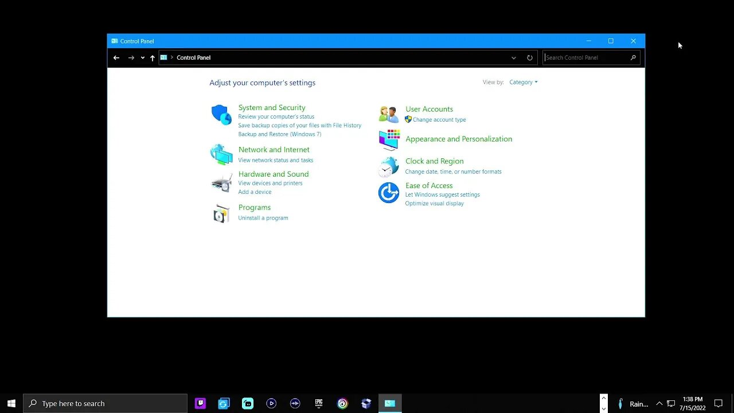The width and height of the screenshot is (734, 413).
Task: Open the Appearance and Personalization monitor icon
Action: point(389,139)
